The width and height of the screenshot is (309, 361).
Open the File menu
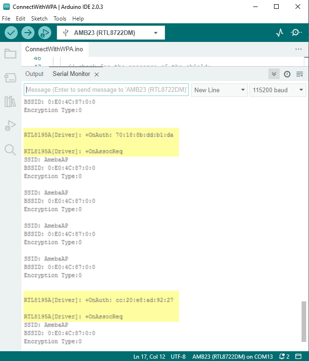(6, 19)
